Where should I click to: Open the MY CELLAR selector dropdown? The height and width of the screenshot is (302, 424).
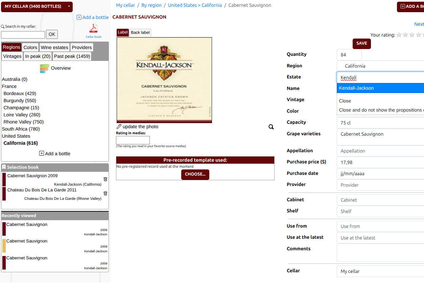[x=37, y=6]
